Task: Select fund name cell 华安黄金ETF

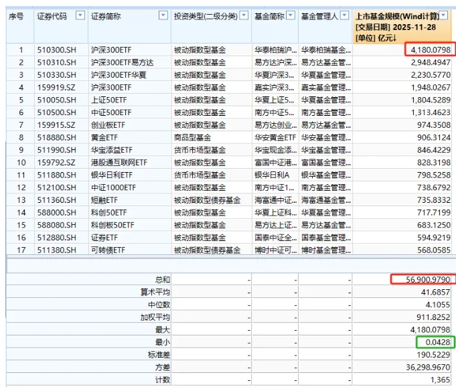Action: tap(275, 137)
